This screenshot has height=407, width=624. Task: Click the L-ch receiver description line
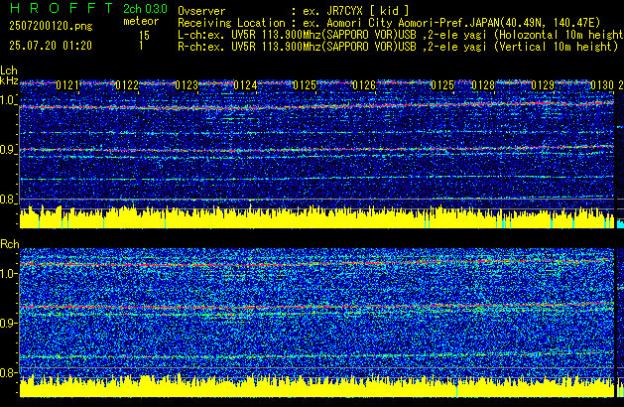pyautogui.click(x=401, y=35)
